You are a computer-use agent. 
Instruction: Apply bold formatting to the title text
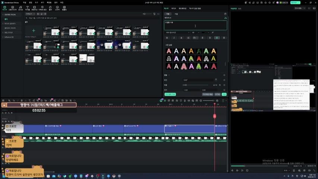[167, 38]
